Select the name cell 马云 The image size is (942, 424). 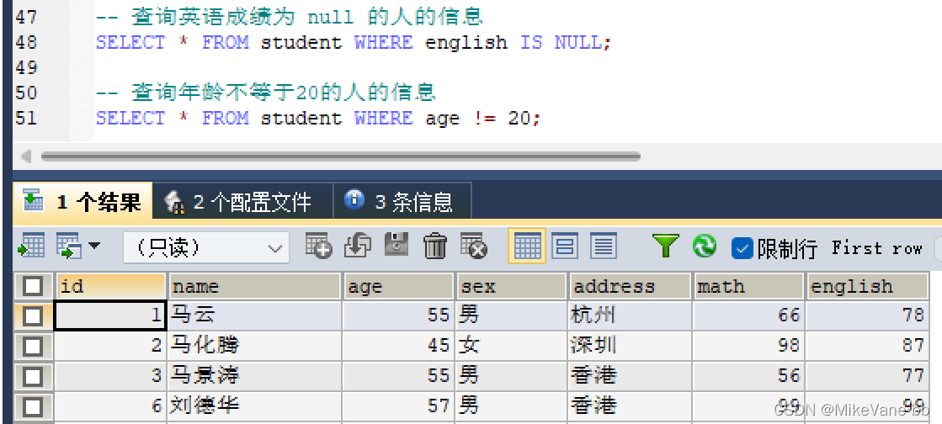point(255,315)
